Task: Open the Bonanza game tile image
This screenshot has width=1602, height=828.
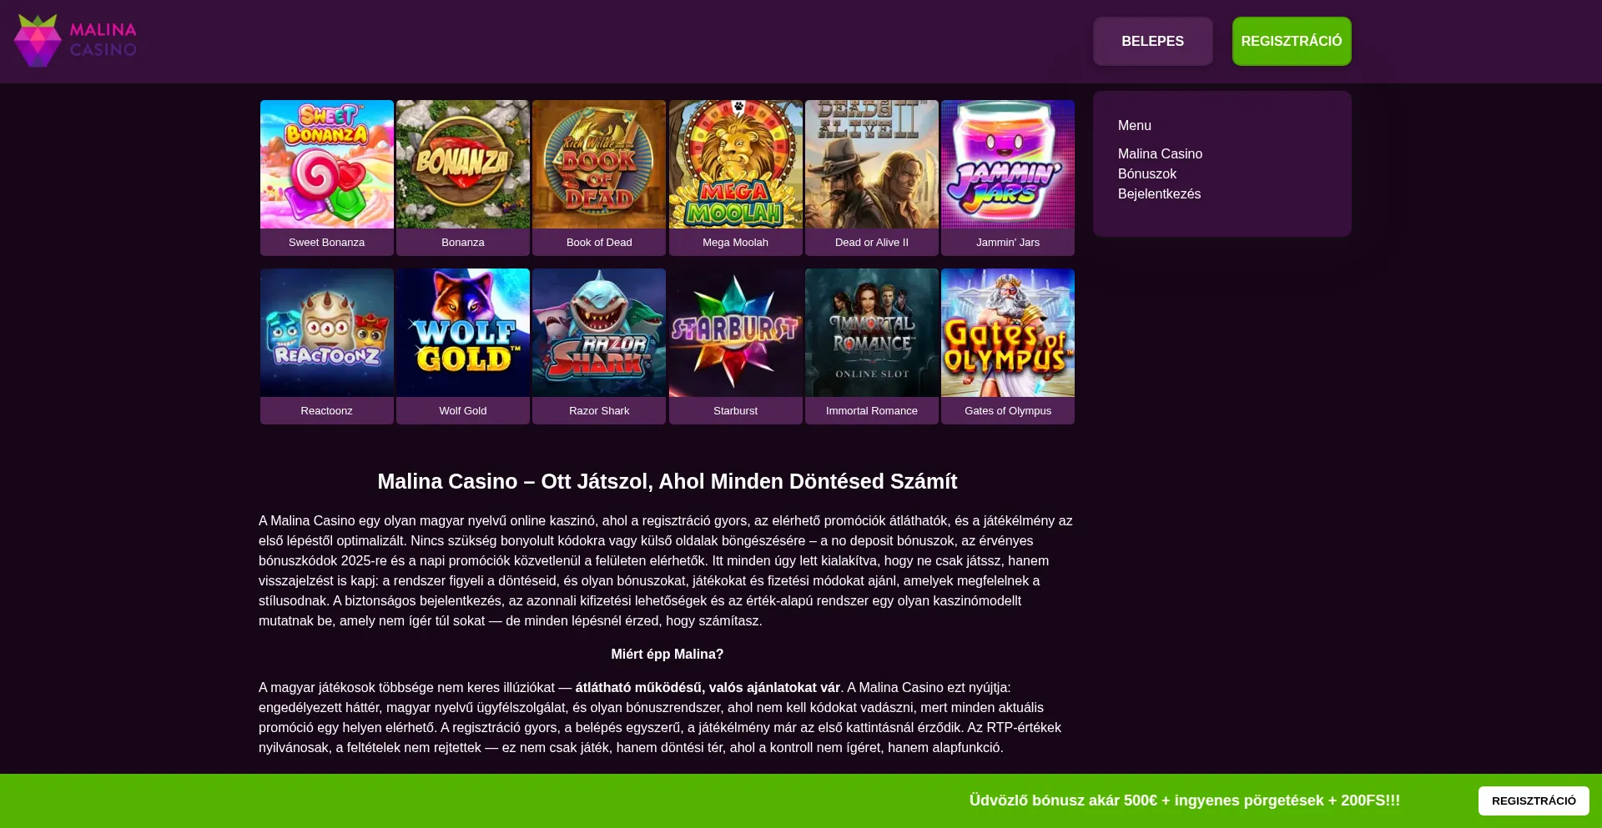Action: pyautogui.click(x=463, y=164)
